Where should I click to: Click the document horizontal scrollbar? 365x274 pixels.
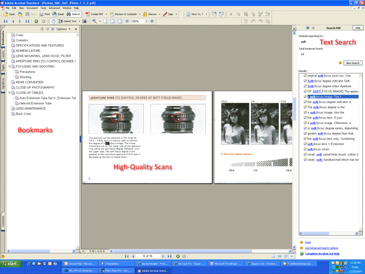pos(201,251)
